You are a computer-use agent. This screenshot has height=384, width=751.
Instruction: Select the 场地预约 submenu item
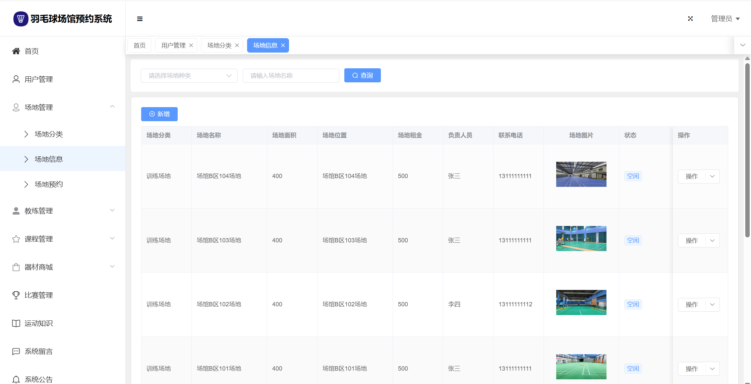click(49, 184)
